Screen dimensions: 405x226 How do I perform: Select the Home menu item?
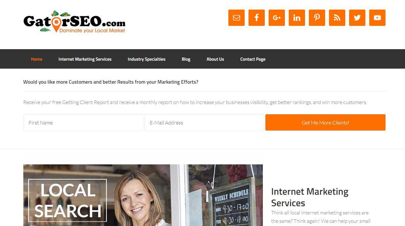coord(36,59)
